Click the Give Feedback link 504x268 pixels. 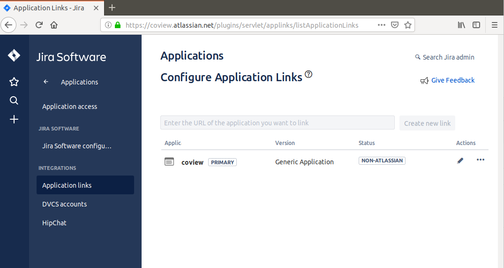[x=452, y=80]
